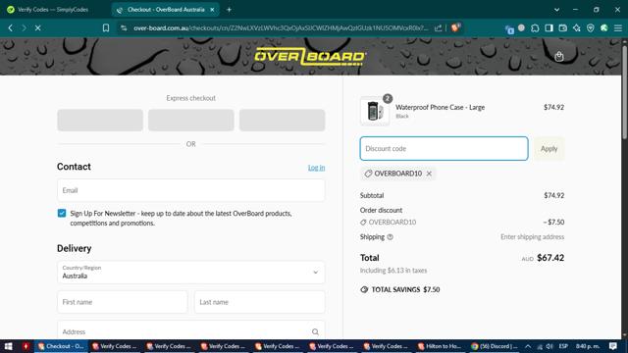Open the shopping bag cart icon

coord(559,57)
